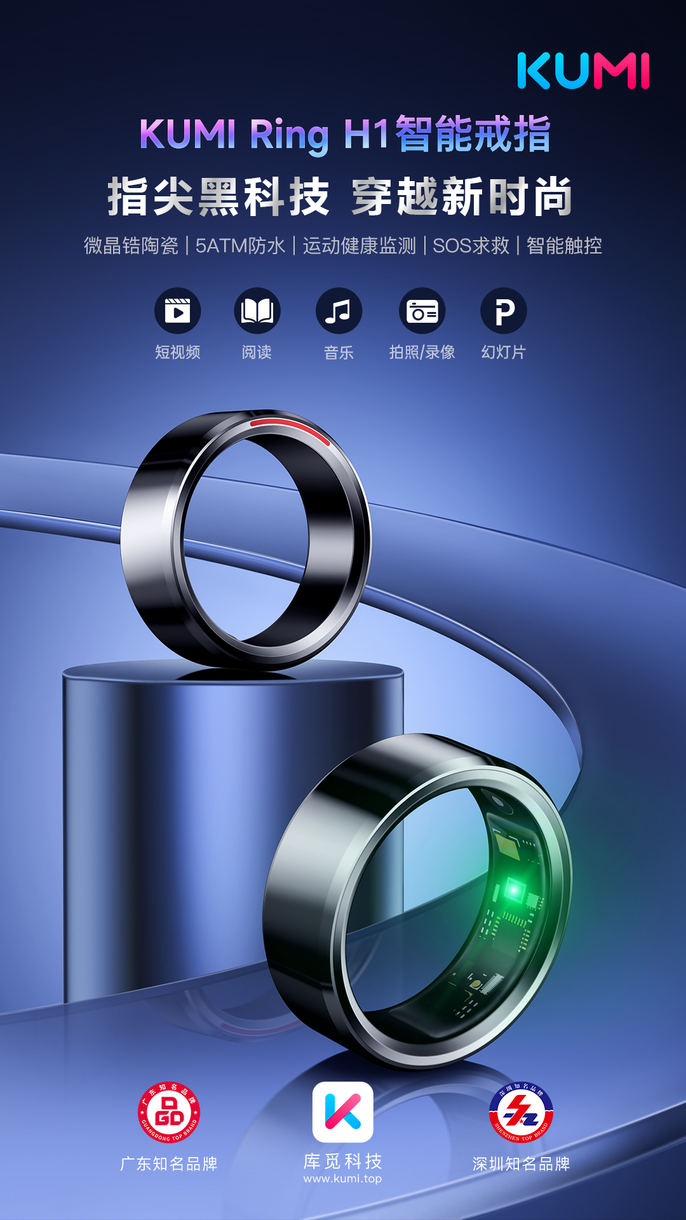Click the '运动健康监测' feature text
Image resolution: width=686 pixels, height=1220 pixels.
tap(360, 246)
